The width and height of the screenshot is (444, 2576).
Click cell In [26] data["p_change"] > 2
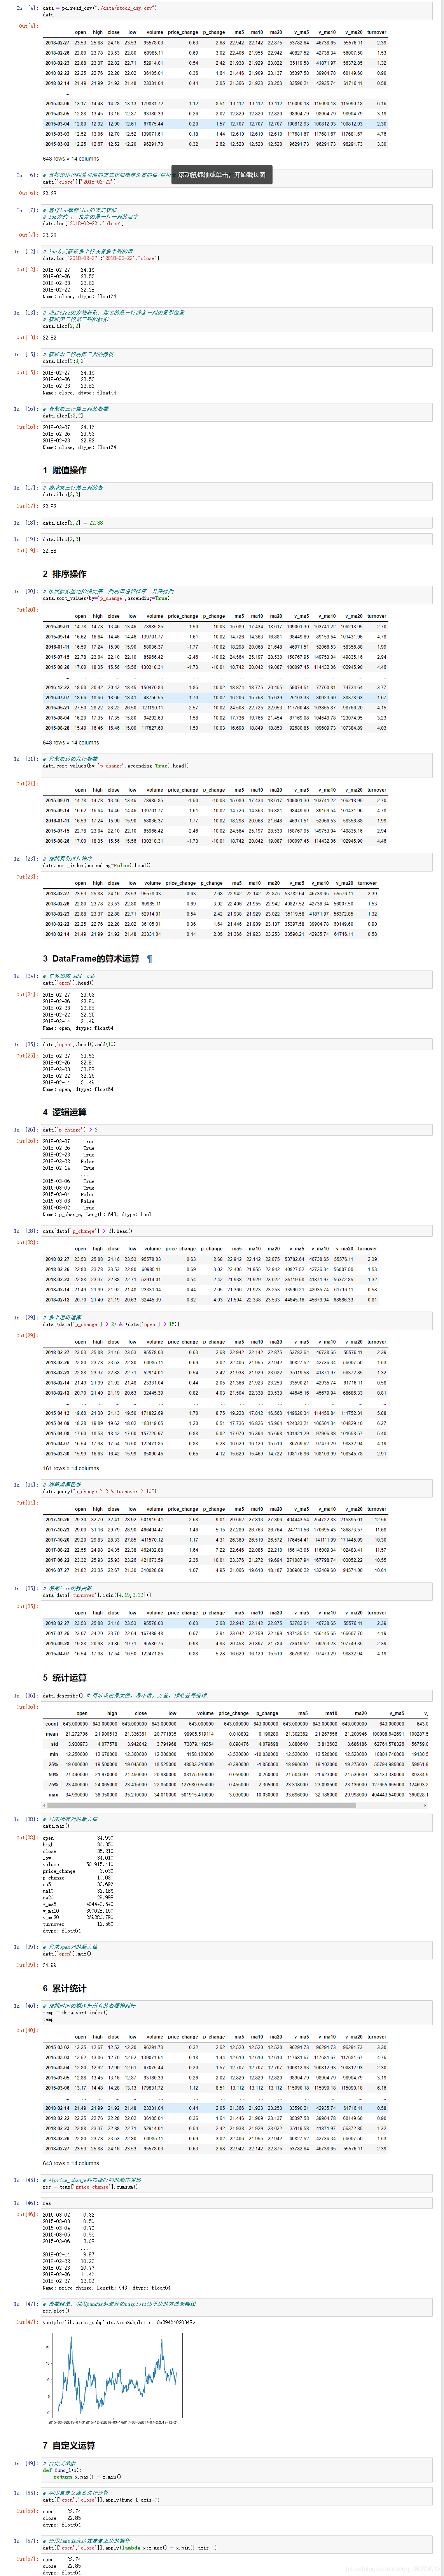[236, 1130]
